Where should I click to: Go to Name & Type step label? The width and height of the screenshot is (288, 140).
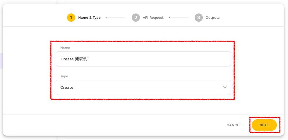[x=90, y=18]
